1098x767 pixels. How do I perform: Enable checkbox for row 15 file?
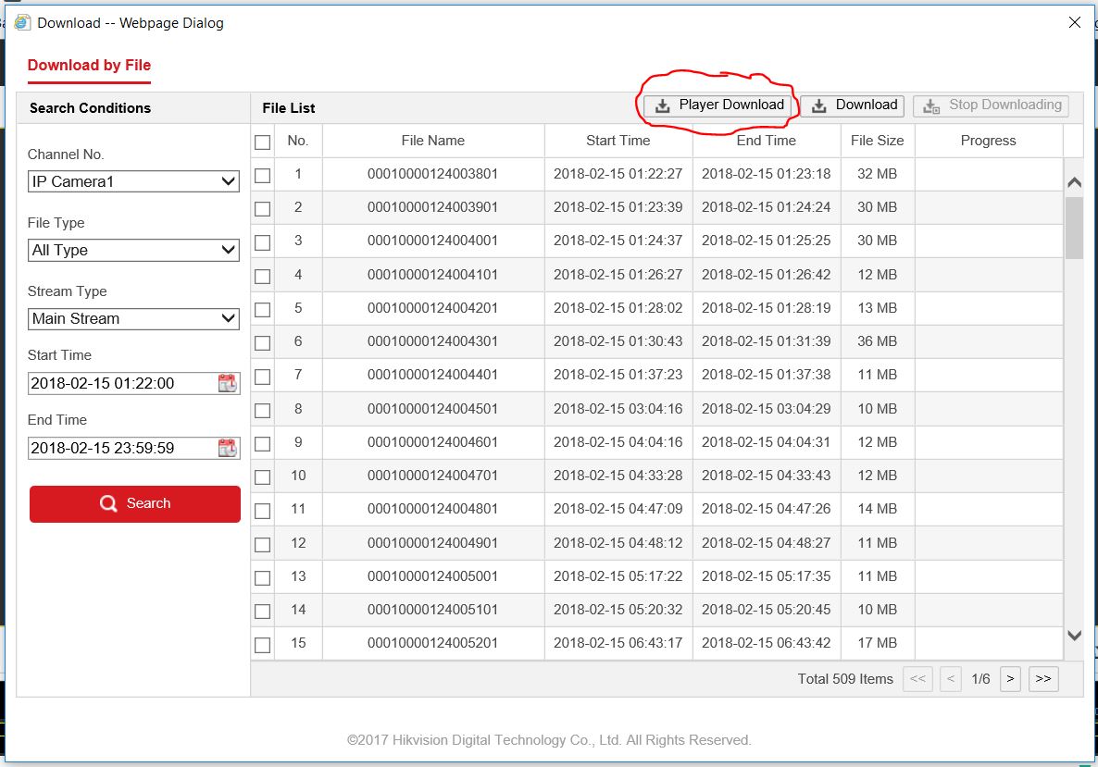(x=263, y=644)
